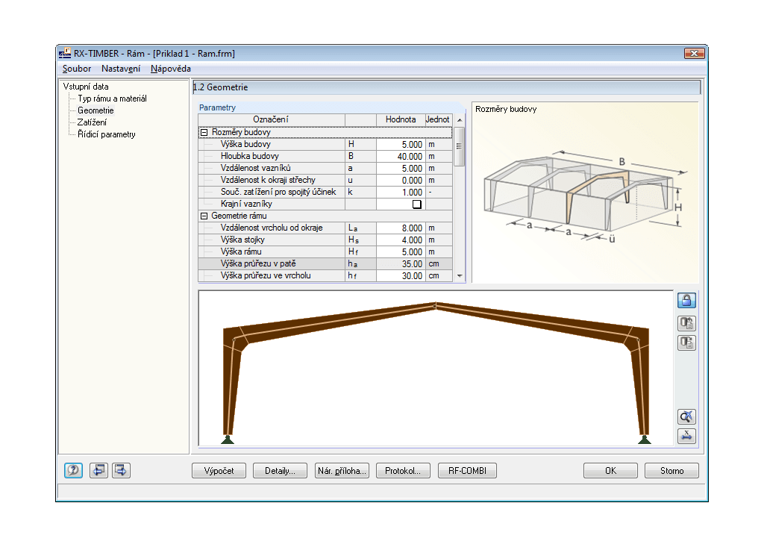
Task: Go to previous input window icon
Action: [99, 470]
